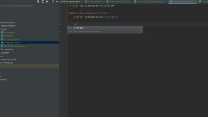Select the builder package in tree
The width and height of the screenshot is (208, 117).
4,29
